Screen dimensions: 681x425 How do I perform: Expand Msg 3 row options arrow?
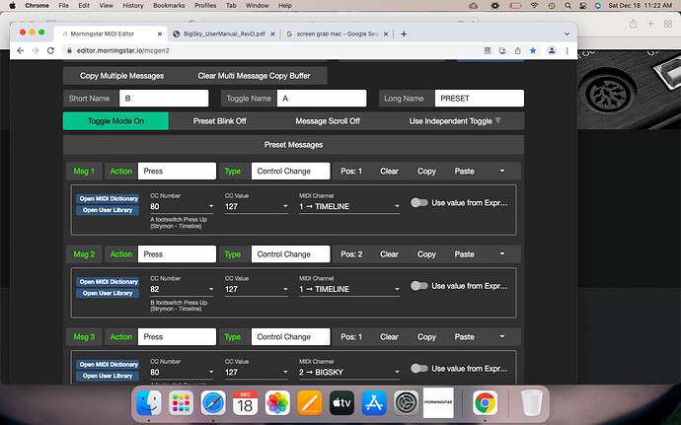click(502, 337)
